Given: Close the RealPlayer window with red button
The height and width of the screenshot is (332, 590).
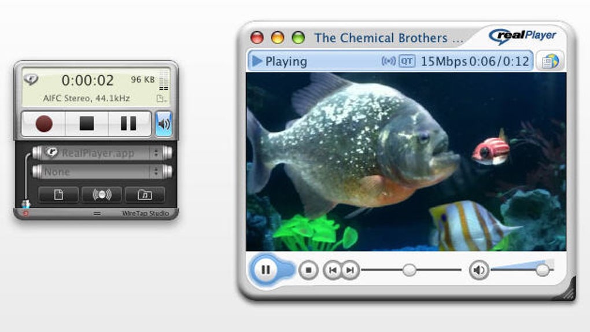Looking at the screenshot, I should 257,38.
